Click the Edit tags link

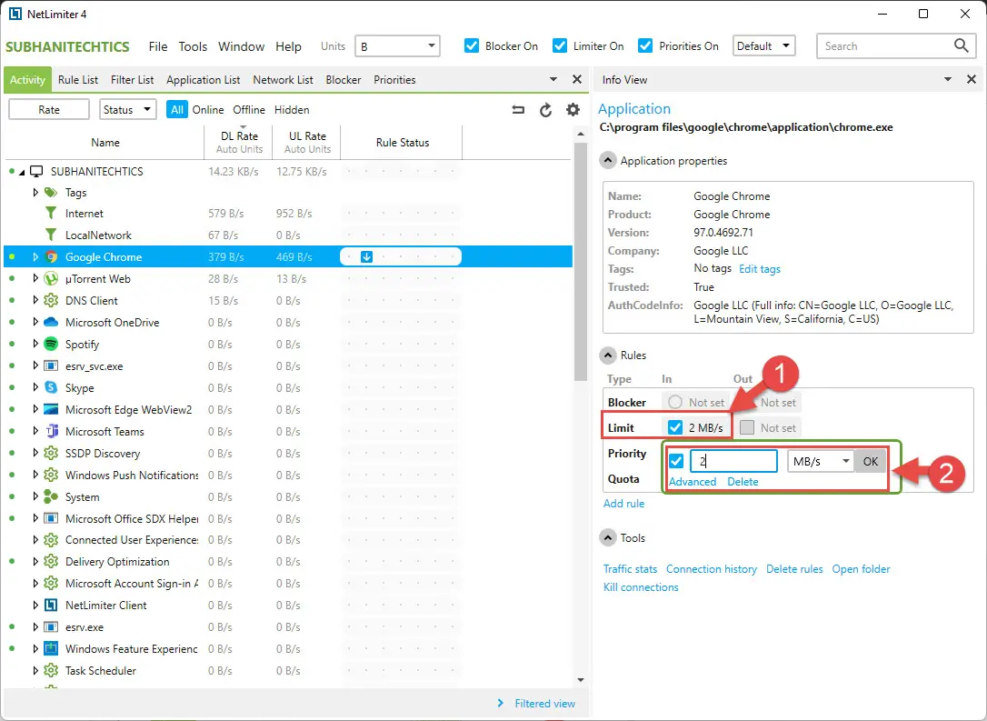(759, 269)
